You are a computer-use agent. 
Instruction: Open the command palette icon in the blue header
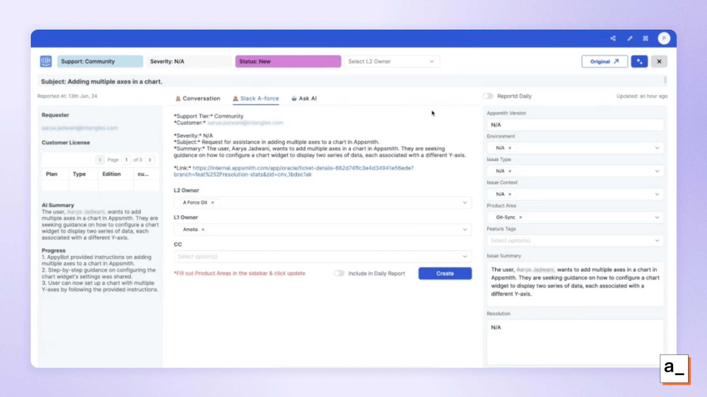645,38
